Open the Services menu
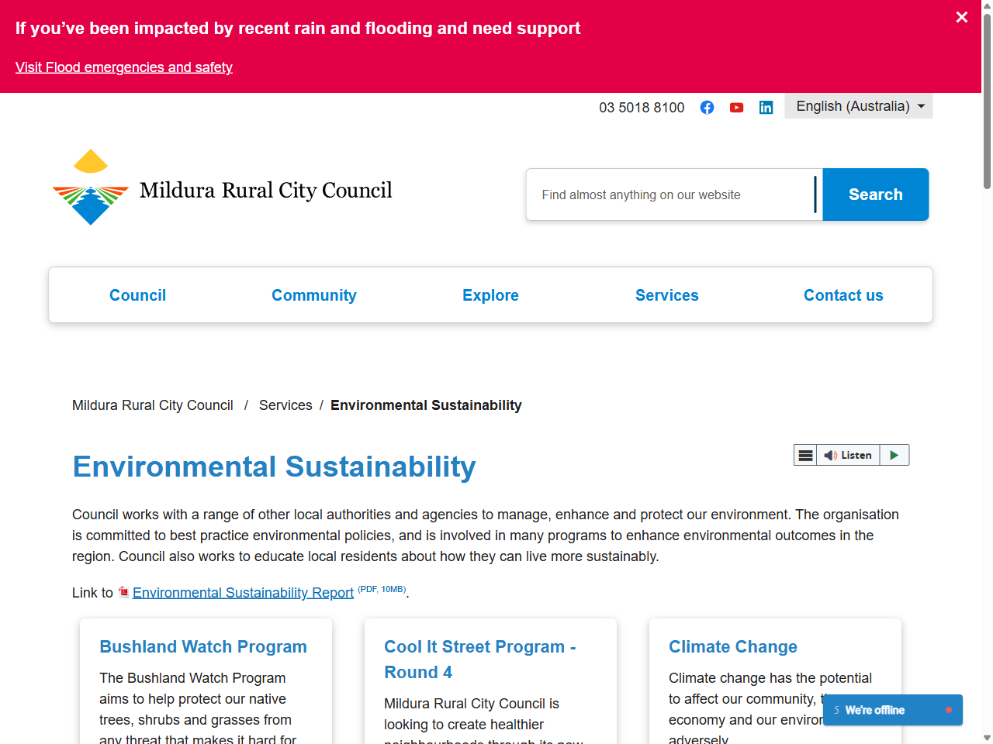This screenshot has width=993, height=744. pos(667,295)
